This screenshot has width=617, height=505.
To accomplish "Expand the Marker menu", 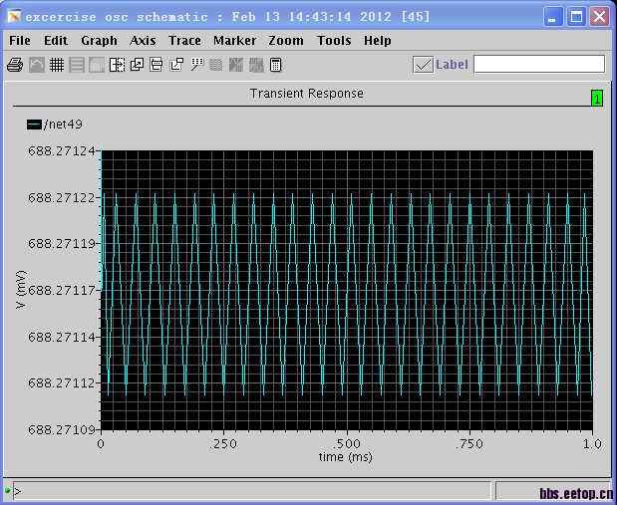I will click(234, 41).
